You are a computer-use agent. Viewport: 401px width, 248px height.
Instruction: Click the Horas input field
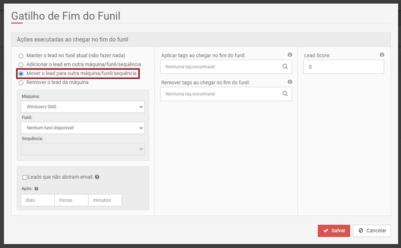pyautogui.click(x=71, y=200)
